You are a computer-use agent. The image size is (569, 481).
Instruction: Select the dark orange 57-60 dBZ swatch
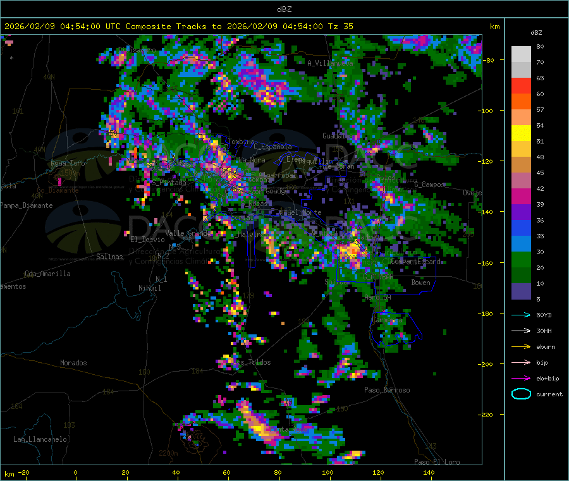pos(521,102)
